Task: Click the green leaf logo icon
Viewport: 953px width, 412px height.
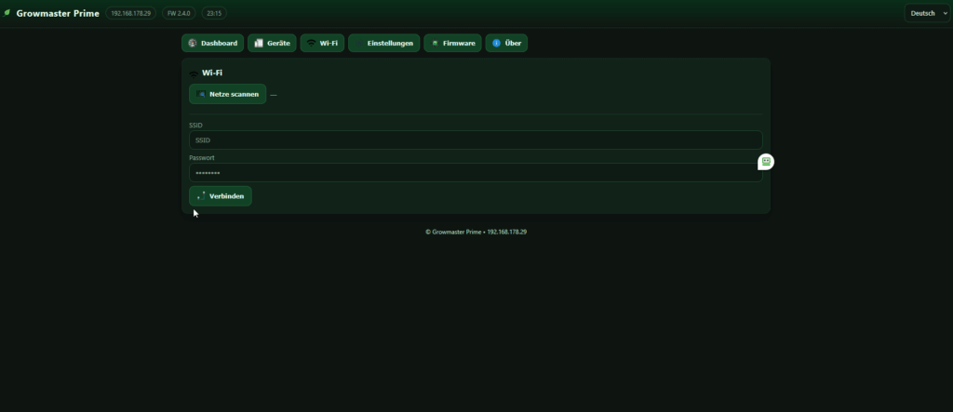Action: 7,13
